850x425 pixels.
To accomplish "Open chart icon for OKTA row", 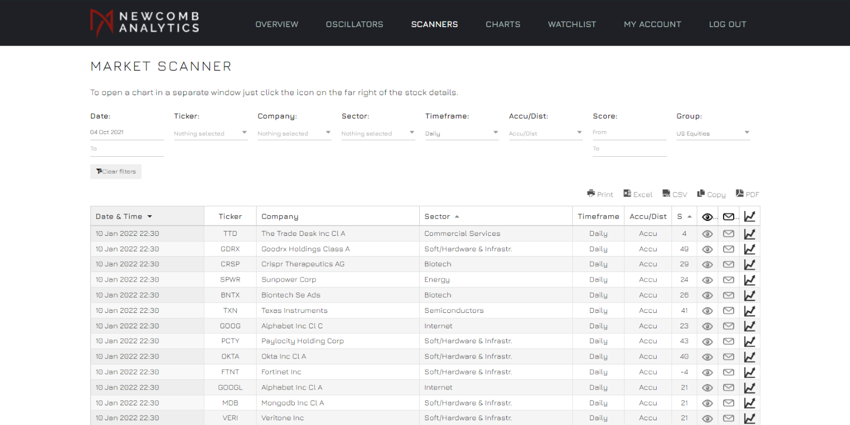I will (750, 357).
